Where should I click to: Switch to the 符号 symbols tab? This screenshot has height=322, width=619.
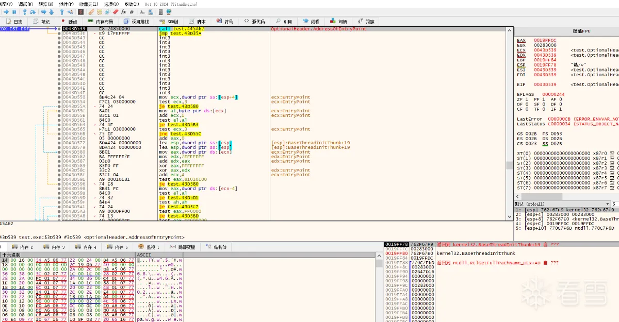(224, 22)
